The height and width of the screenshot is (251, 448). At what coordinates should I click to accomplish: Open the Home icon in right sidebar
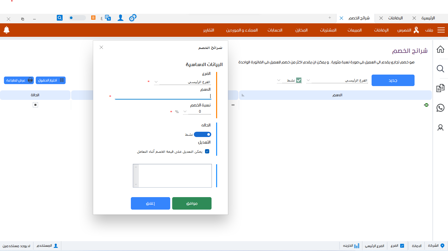tap(440, 49)
